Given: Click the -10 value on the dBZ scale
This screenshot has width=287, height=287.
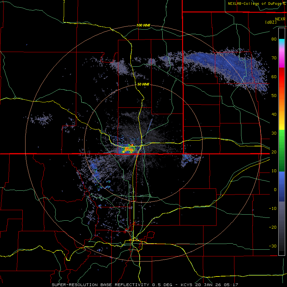Looking at the screenshot, I should tap(273, 208).
